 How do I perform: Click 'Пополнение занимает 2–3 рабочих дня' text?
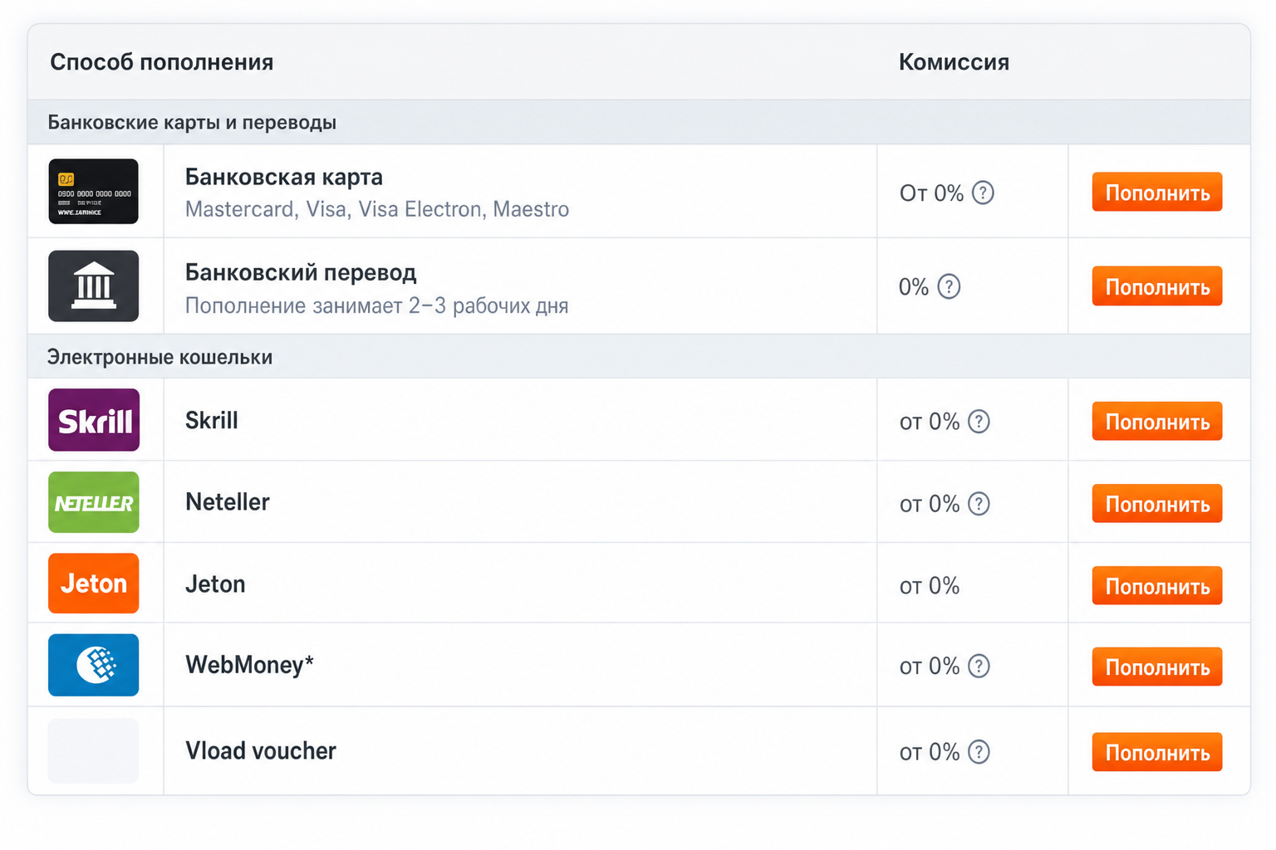377,305
